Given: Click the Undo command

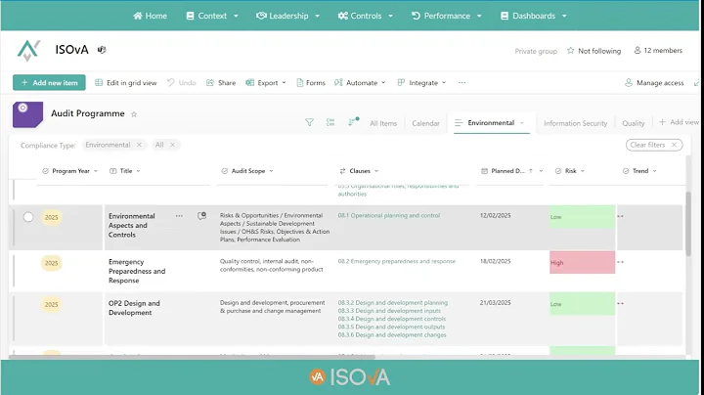Looking at the screenshot, I should (182, 82).
